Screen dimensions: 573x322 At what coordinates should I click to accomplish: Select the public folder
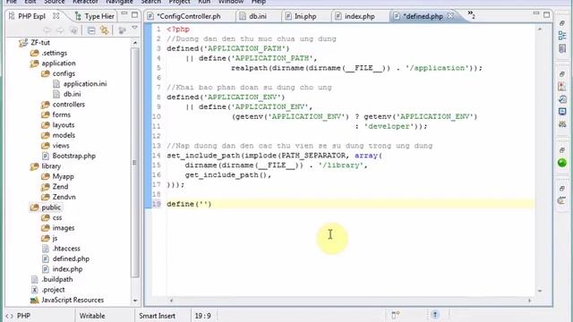pos(51,208)
